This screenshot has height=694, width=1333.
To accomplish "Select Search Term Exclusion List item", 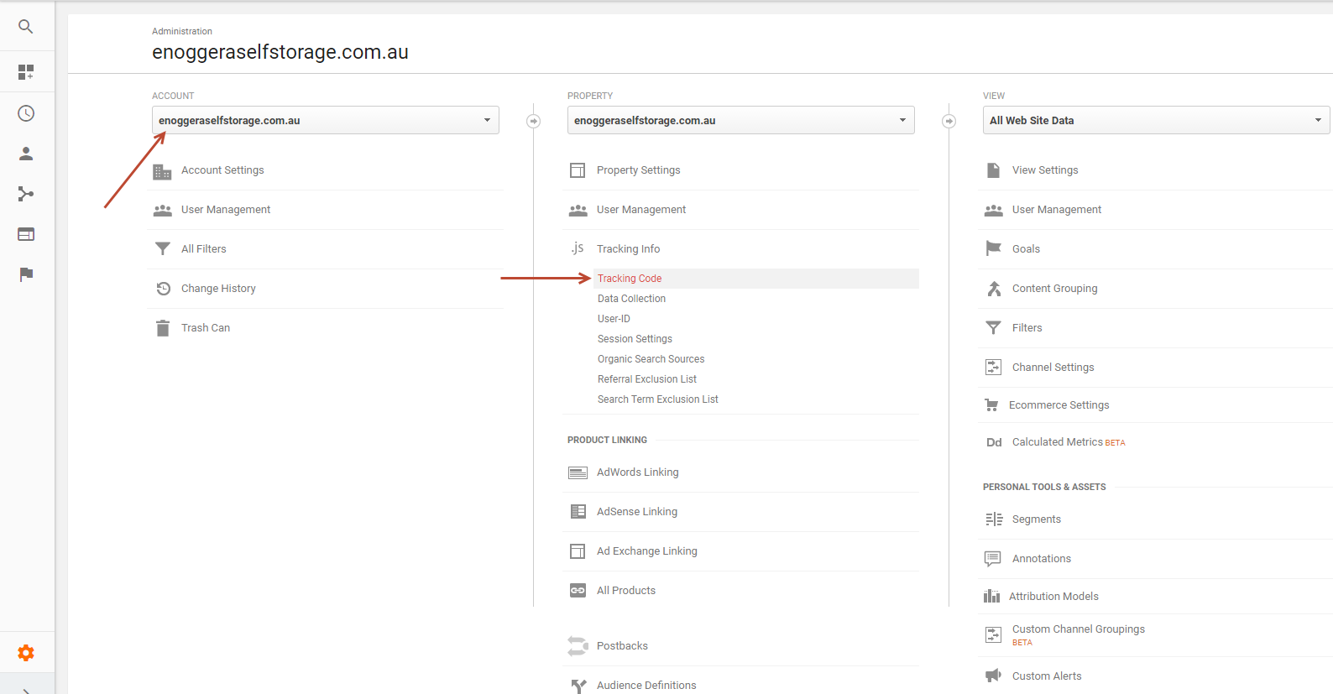I will [658, 399].
